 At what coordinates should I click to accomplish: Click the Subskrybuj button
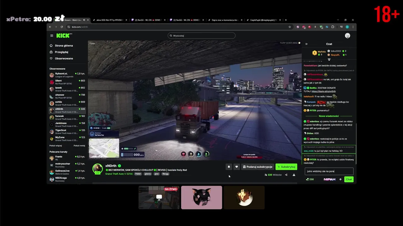pyautogui.click(x=286, y=167)
